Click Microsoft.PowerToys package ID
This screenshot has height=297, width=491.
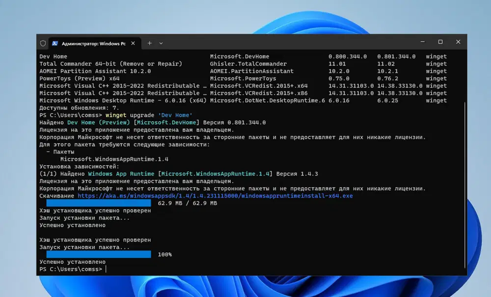(x=243, y=78)
